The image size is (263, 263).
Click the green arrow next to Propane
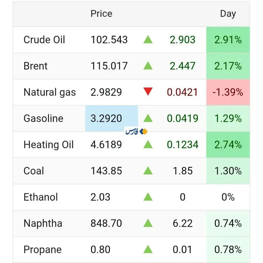tap(148, 250)
